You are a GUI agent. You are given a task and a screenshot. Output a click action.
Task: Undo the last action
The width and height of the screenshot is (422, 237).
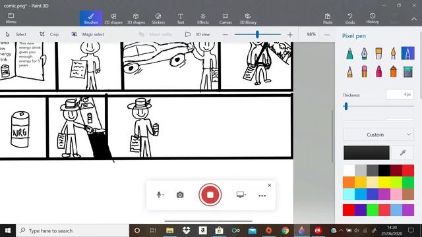coord(350,18)
